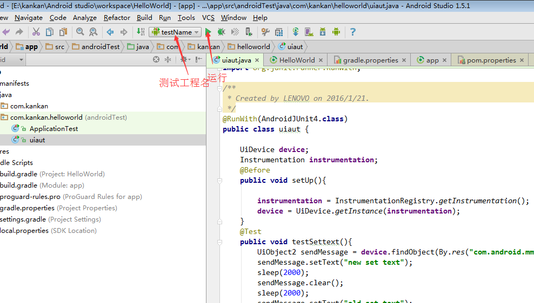Open the Build menu

point(144,18)
